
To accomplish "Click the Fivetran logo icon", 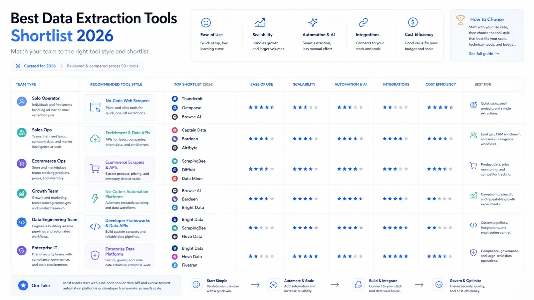I will coord(175,265).
